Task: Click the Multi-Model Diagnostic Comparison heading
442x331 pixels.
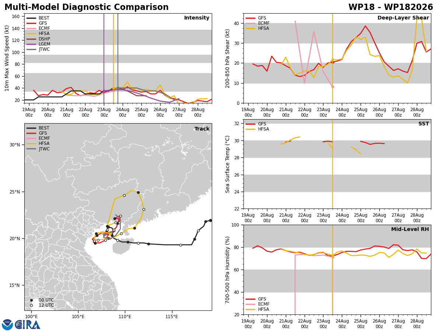Action: pyautogui.click(x=87, y=7)
